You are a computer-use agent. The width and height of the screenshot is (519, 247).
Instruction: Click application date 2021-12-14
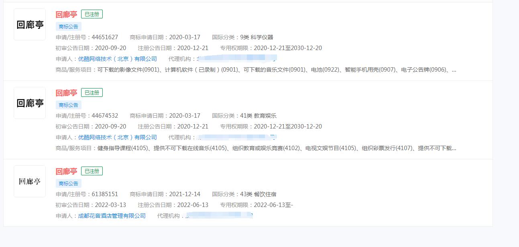click(x=185, y=194)
